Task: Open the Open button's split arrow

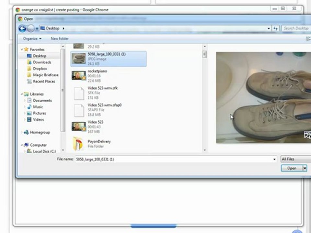Action: tap(305, 168)
